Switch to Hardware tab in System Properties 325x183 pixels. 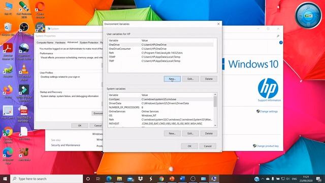click(60, 43)
